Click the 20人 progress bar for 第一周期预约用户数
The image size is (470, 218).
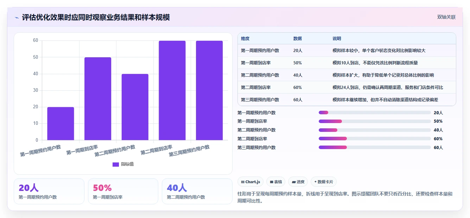[x=375, y=113]
